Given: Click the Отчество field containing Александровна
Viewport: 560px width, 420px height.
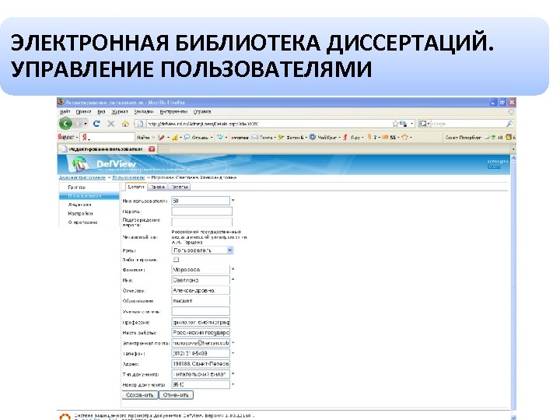Looking at the screenshot, I should coord(201,290).
